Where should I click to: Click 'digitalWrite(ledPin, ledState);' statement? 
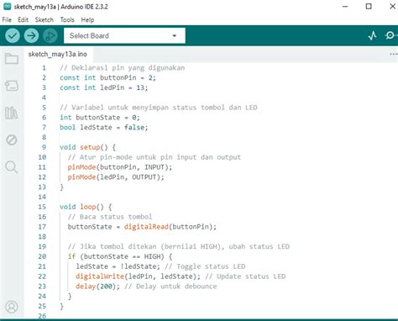(138, 276)
